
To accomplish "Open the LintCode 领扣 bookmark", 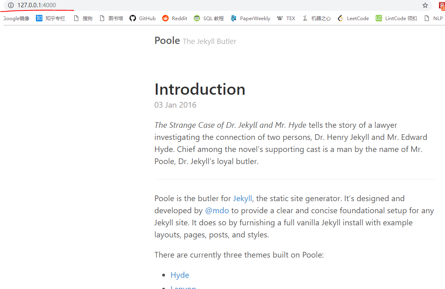I will [396, 19].
